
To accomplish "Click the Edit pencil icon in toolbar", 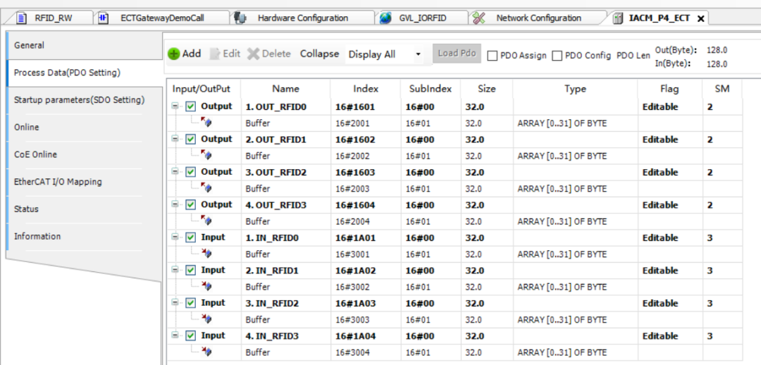I will (215, 54).
